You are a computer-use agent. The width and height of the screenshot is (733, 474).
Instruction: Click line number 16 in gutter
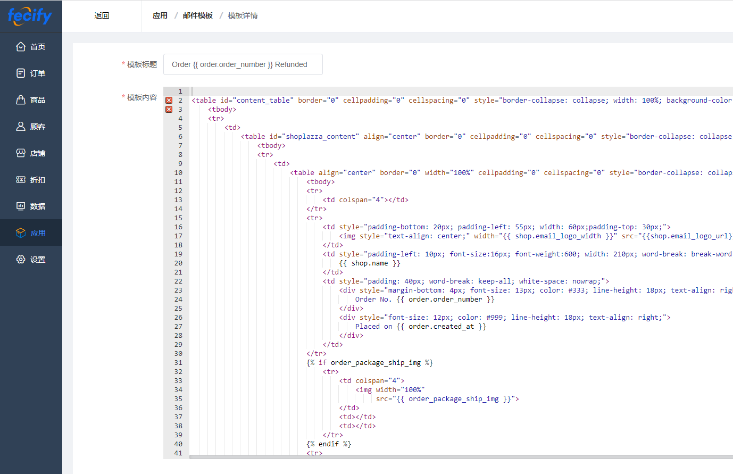[x=178, y=227]
